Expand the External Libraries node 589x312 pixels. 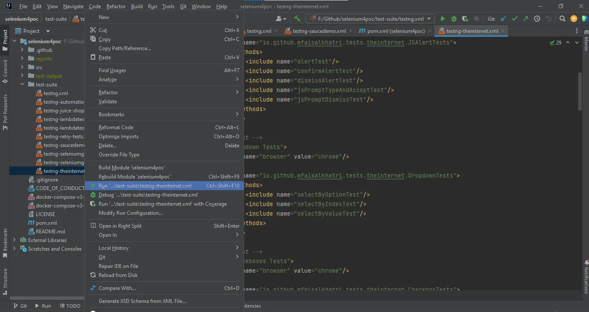point(14,240)
